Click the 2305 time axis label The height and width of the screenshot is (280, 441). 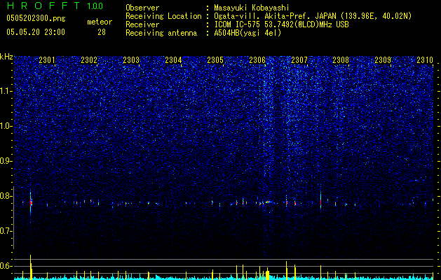[x=215, y=59]
